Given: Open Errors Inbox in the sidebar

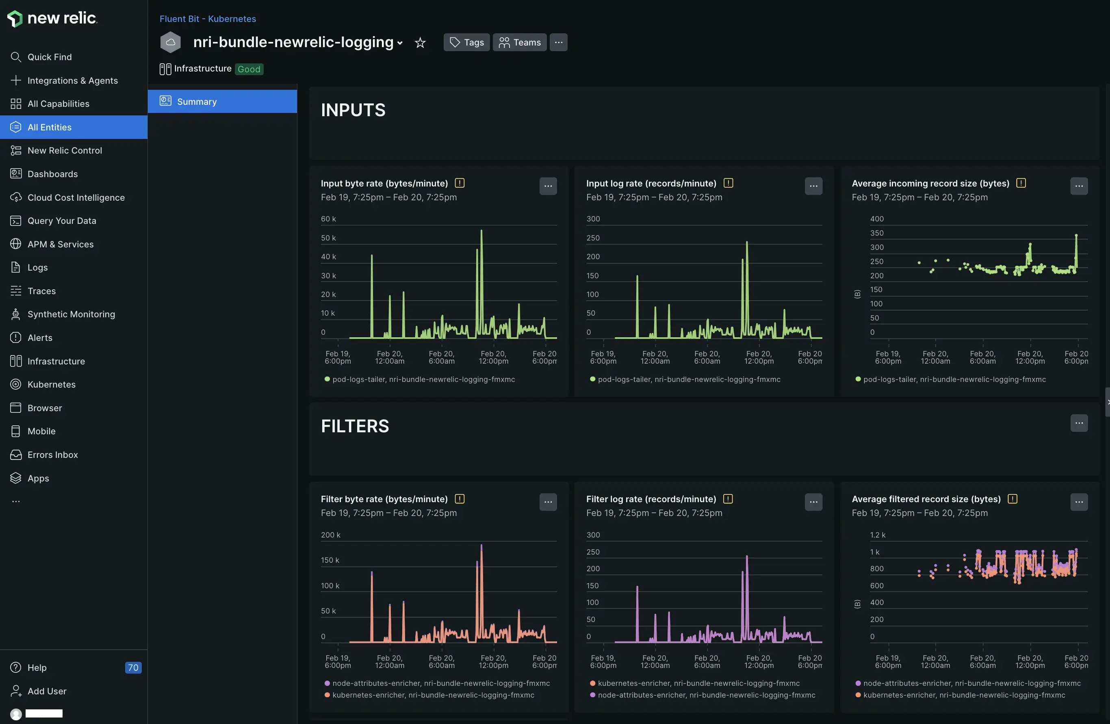Looking at the screenshot, I should [52, 454].
